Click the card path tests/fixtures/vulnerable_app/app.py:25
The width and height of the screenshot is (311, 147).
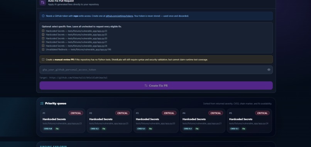click(109, 124)
